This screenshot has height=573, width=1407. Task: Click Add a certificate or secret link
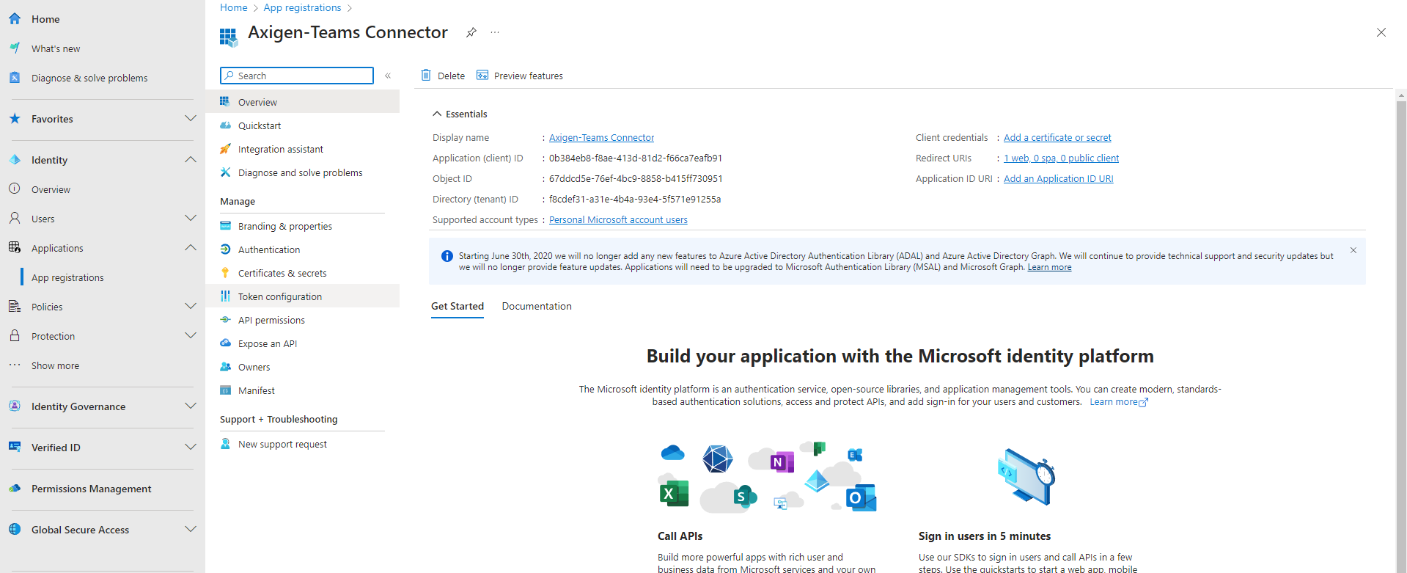point(1057,138)
